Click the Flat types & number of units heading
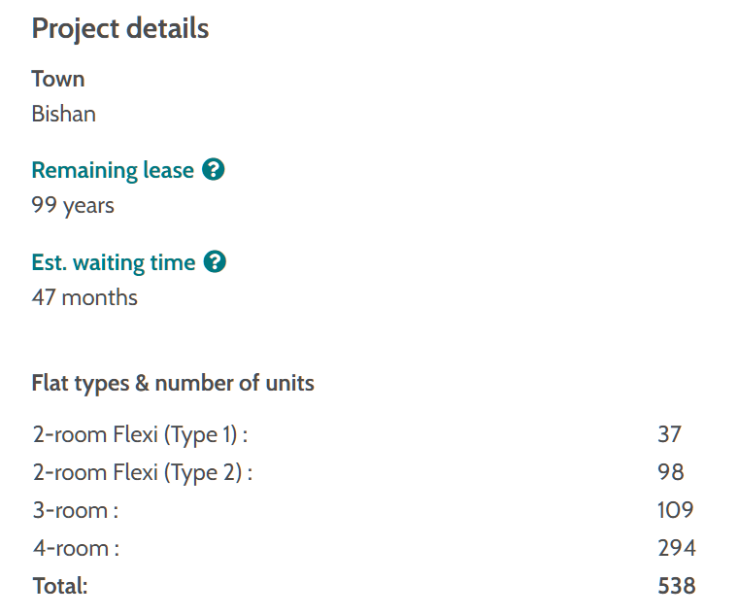The height and width of the screenshot is (616, 738). [x=173, y=383]
